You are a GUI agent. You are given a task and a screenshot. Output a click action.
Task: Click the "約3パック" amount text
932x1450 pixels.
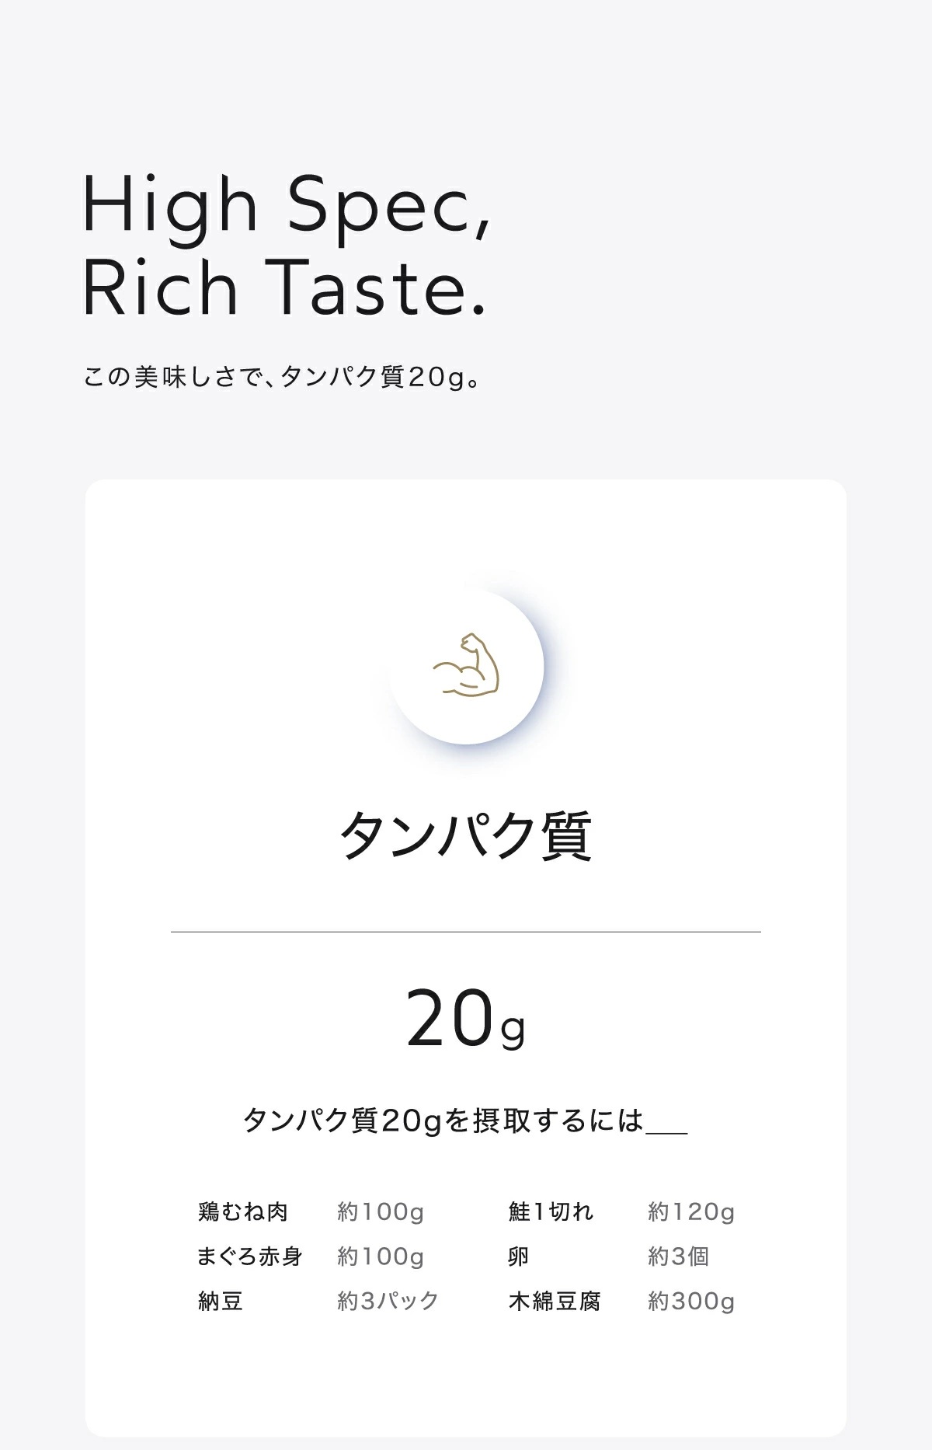[388, 1301]
